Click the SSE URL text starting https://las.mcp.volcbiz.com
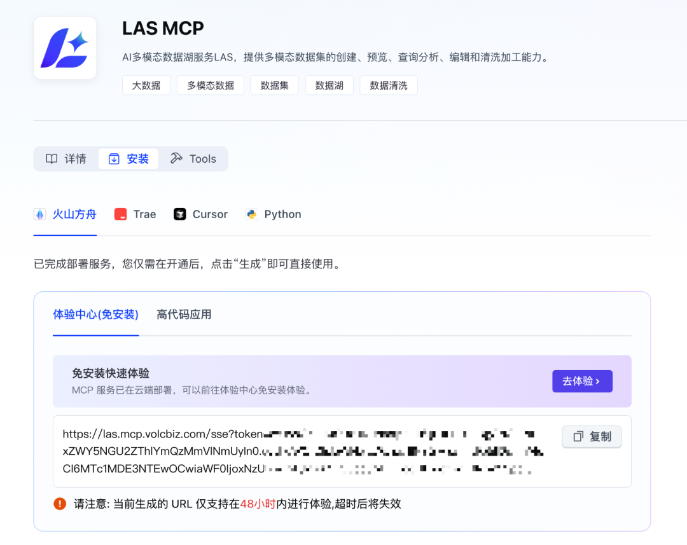687x545 pixels. pyautogui.click(x=303, y=452)
